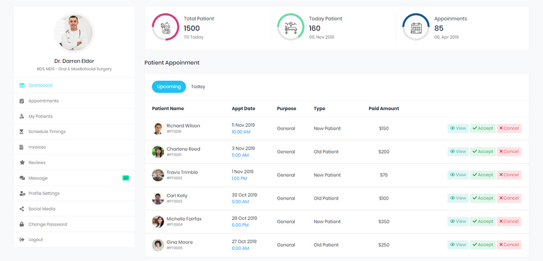
Task: Click the Reviews star icon
Action: tap(22, 163)
